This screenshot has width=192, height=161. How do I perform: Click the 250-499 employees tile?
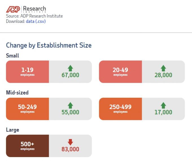coord(120,109)
